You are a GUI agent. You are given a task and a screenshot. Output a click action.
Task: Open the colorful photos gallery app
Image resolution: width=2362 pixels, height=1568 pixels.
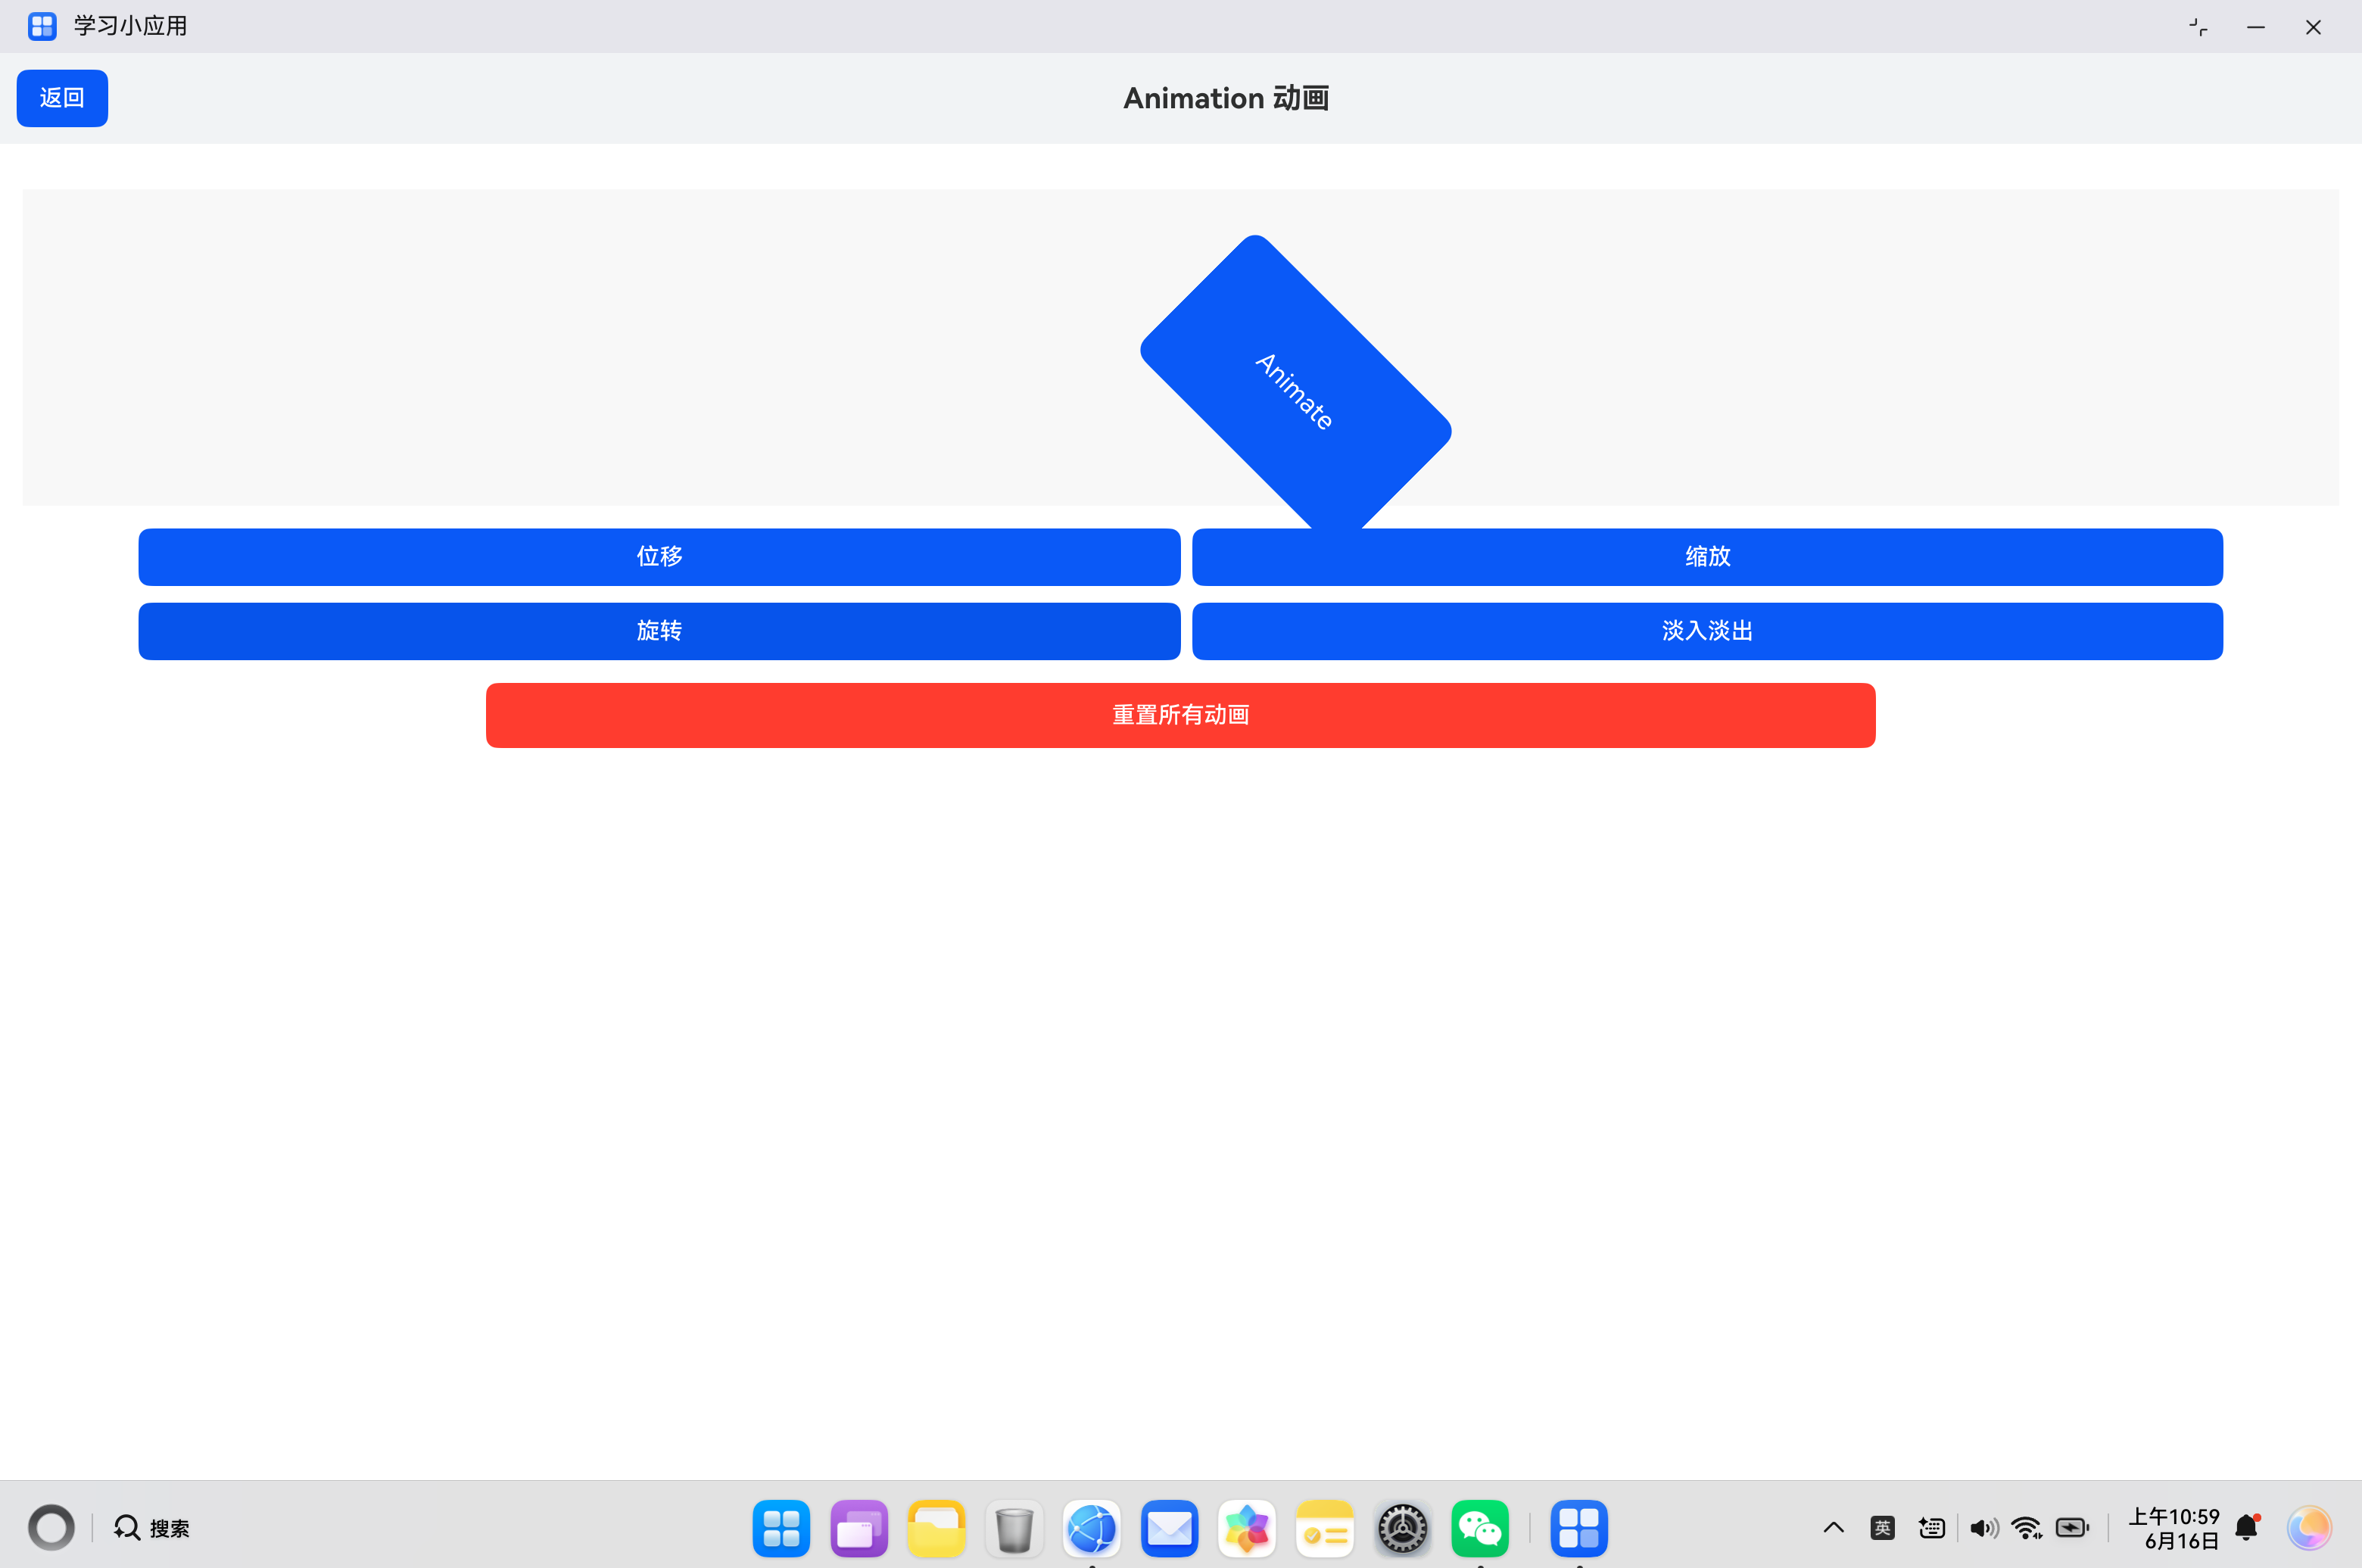click(1247, 1528)
